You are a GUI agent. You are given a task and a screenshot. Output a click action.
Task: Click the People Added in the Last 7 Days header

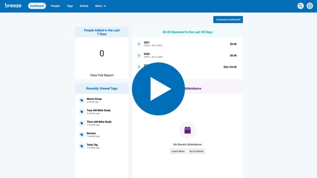[102, 32]
